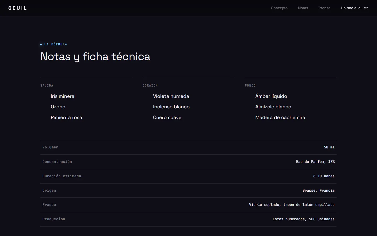Click the 'Frasco' row label
Screen dimensions: 377x236
49,205
